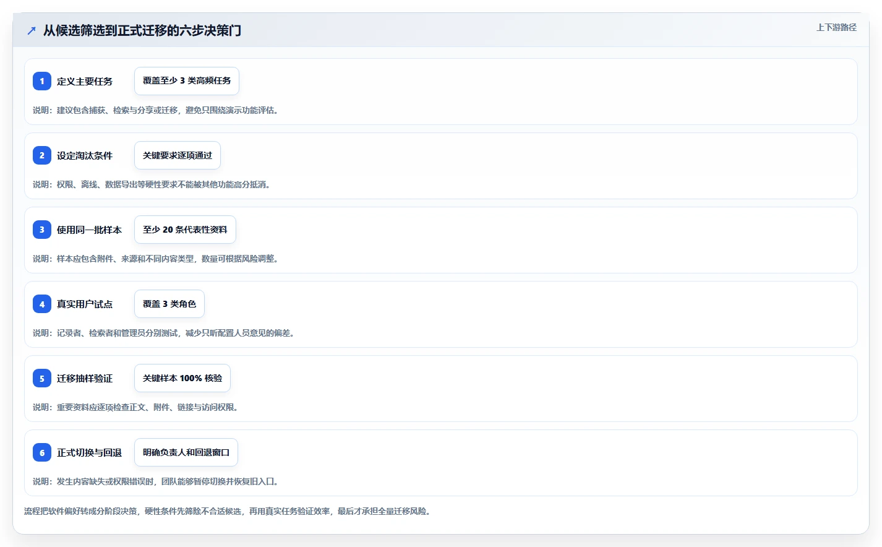Click the note starting 说明：建议包含捕获
This screenshot has width=882, height=547.
156,110
